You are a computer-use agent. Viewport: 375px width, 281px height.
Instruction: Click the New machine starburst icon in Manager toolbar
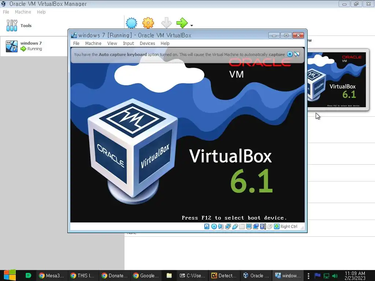coord(131,23)
